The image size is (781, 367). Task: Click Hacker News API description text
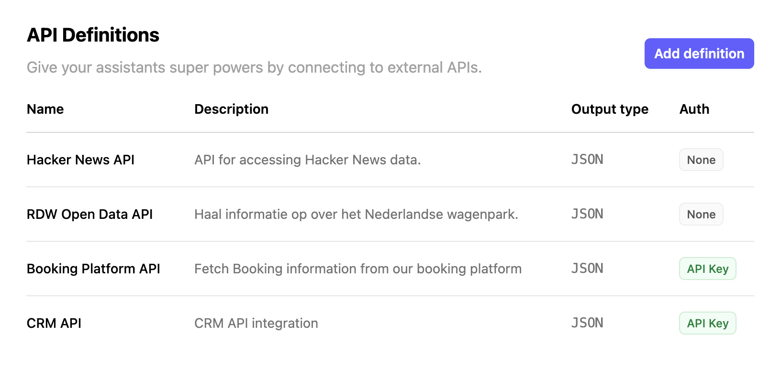(307, 160)
